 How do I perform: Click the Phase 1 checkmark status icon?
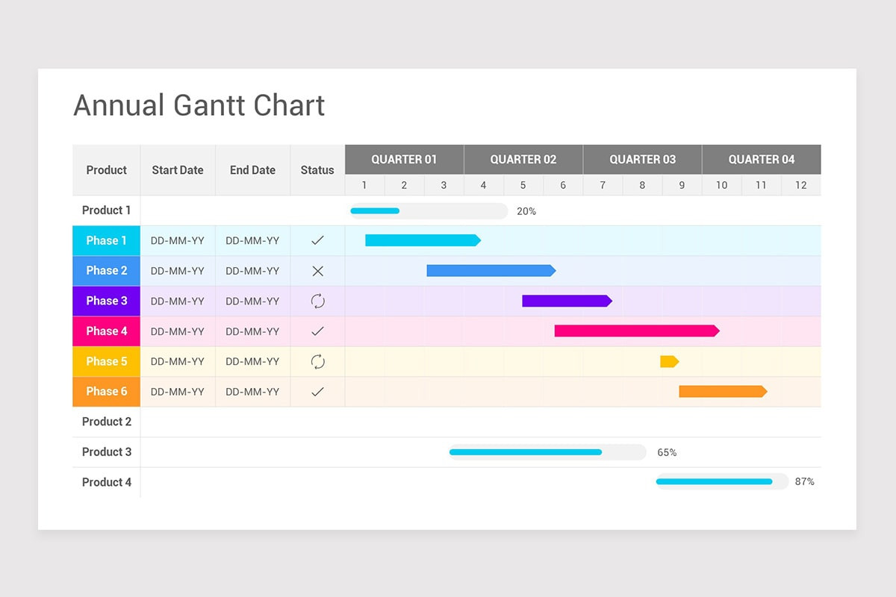point(317,240)
